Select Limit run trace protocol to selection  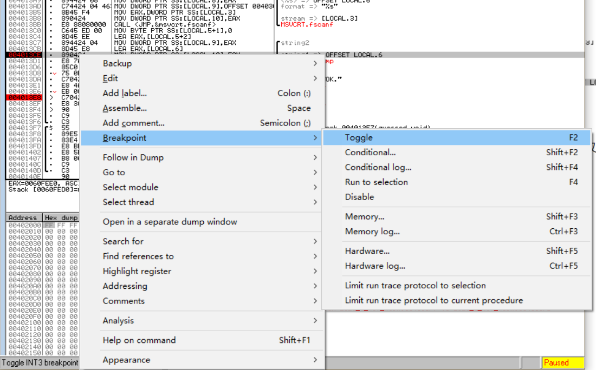(x=457, y=286)
